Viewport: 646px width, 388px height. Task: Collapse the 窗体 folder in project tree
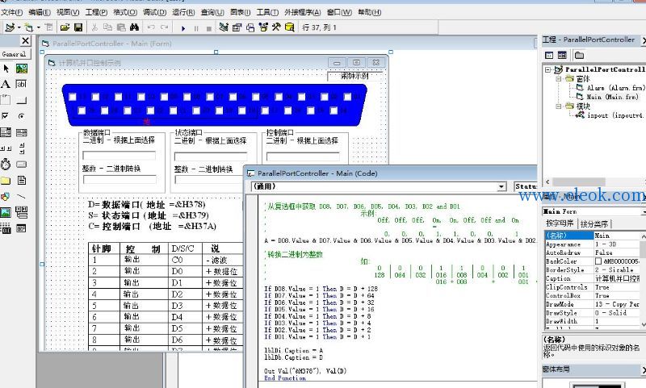click(559, 78)
